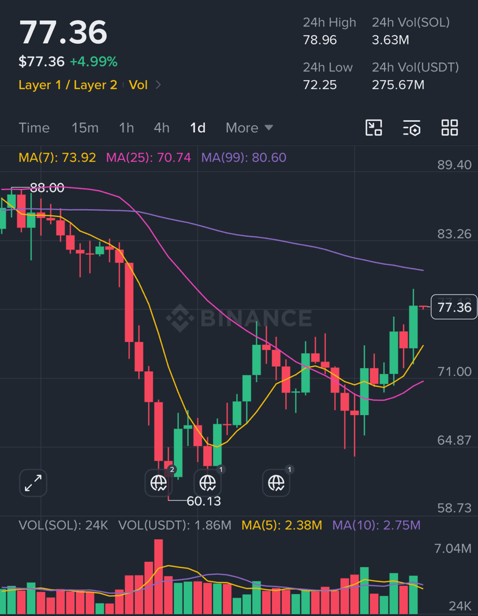The height and width of the screenshot is (616, 478).
Task: Click the 24h Low value 72.25
Action: pyautogui.click(x=320, y=85)
